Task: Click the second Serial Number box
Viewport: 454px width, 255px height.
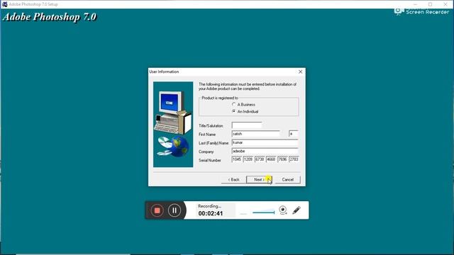Action: pyautogui.click(x=248, y=159)
